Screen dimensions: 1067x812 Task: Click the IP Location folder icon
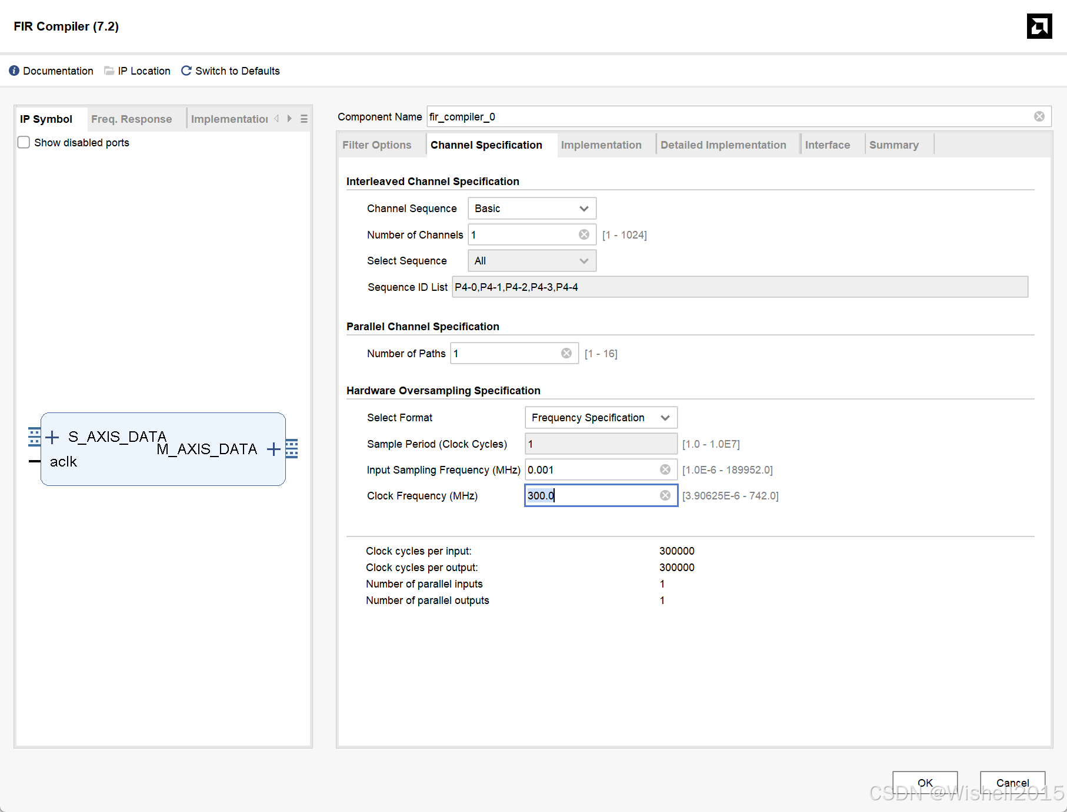click(109, 71)
